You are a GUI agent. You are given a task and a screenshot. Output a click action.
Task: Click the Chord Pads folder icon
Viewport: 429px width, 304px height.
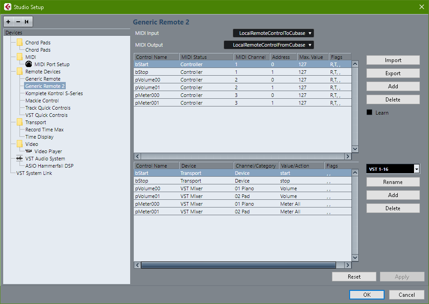(19, 43)
